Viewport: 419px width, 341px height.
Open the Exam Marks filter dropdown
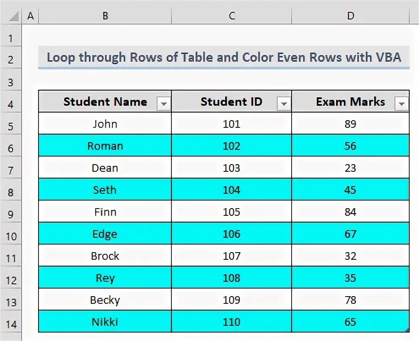coord(401,104)
